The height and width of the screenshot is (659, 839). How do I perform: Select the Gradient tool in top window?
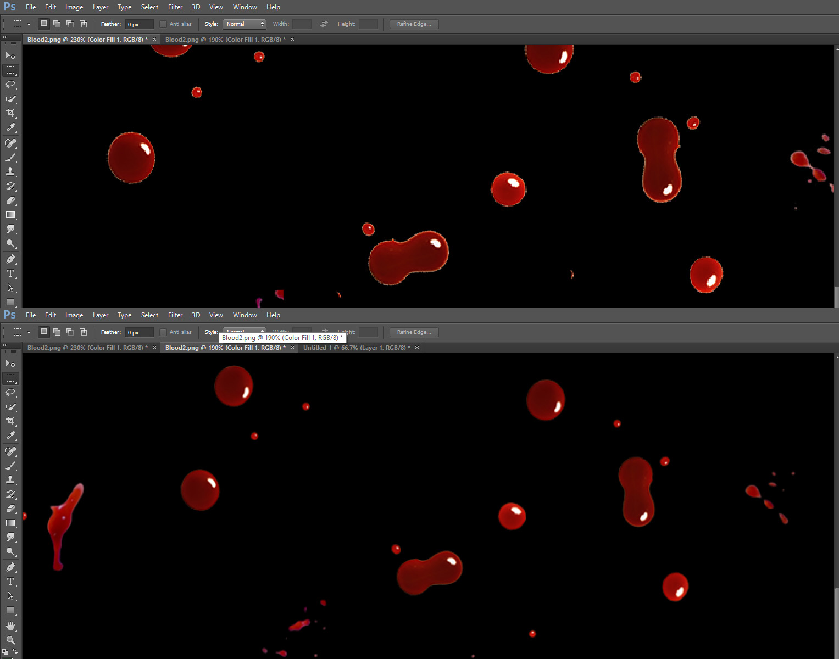tap(10, 215)
